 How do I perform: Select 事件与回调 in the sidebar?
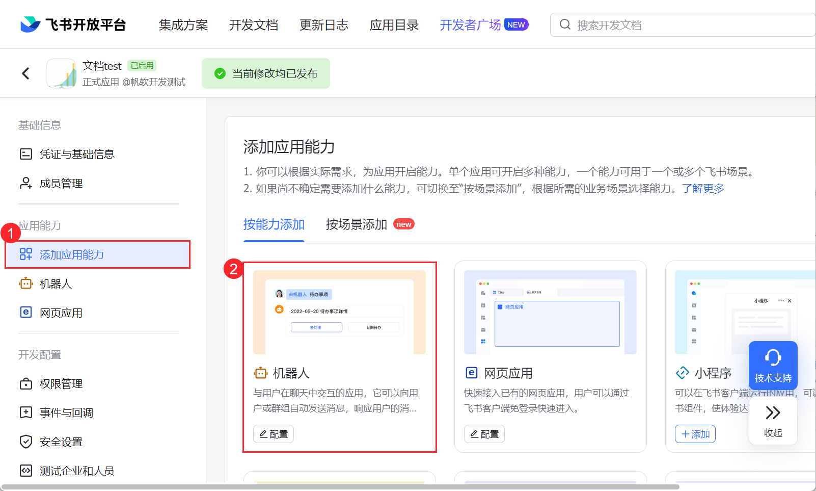[x=66, y=412]
